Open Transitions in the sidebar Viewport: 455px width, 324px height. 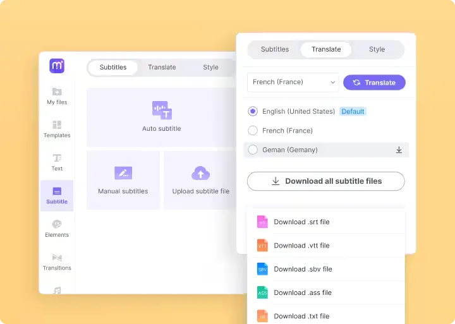pos(57,261)
